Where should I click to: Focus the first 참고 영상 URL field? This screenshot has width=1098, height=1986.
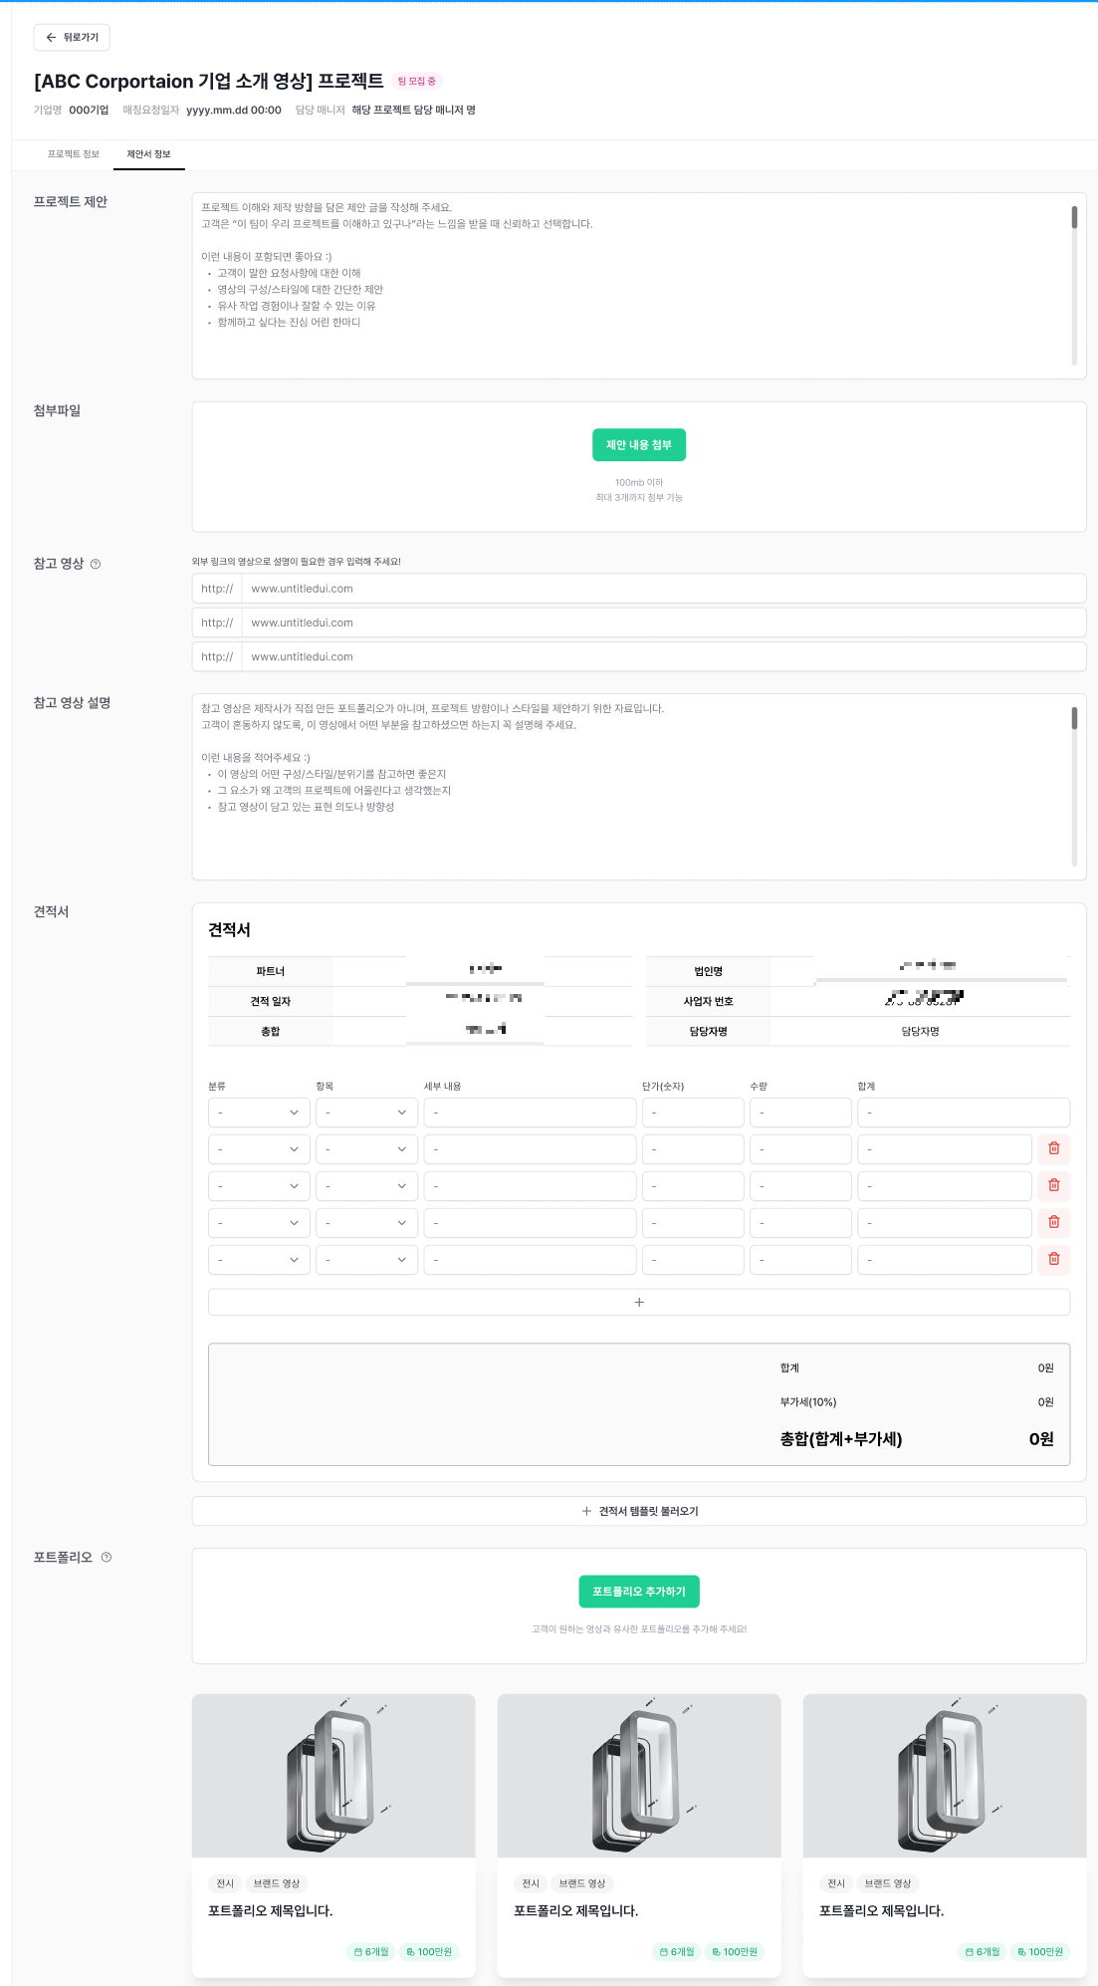click(639, 589)
